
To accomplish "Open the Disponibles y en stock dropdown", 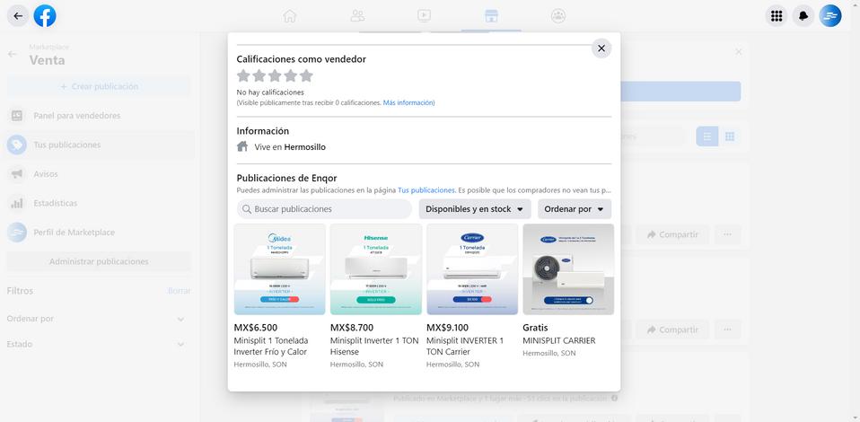I will pyautogui.click(x=475, y=209).
